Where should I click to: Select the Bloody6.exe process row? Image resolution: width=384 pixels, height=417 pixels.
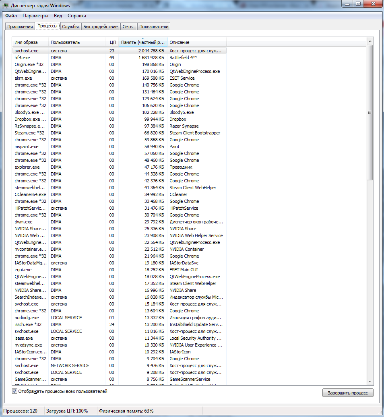tap(119, 112)
